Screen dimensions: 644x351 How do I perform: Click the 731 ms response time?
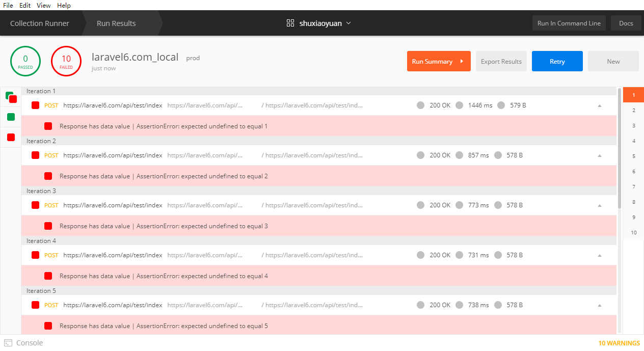(x=478, y=255)
